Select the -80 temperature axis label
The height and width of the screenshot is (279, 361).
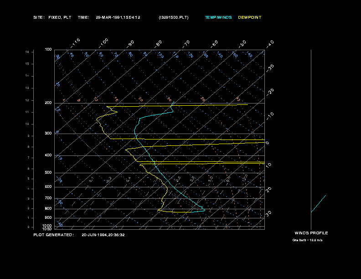click(x=158, y=44)
